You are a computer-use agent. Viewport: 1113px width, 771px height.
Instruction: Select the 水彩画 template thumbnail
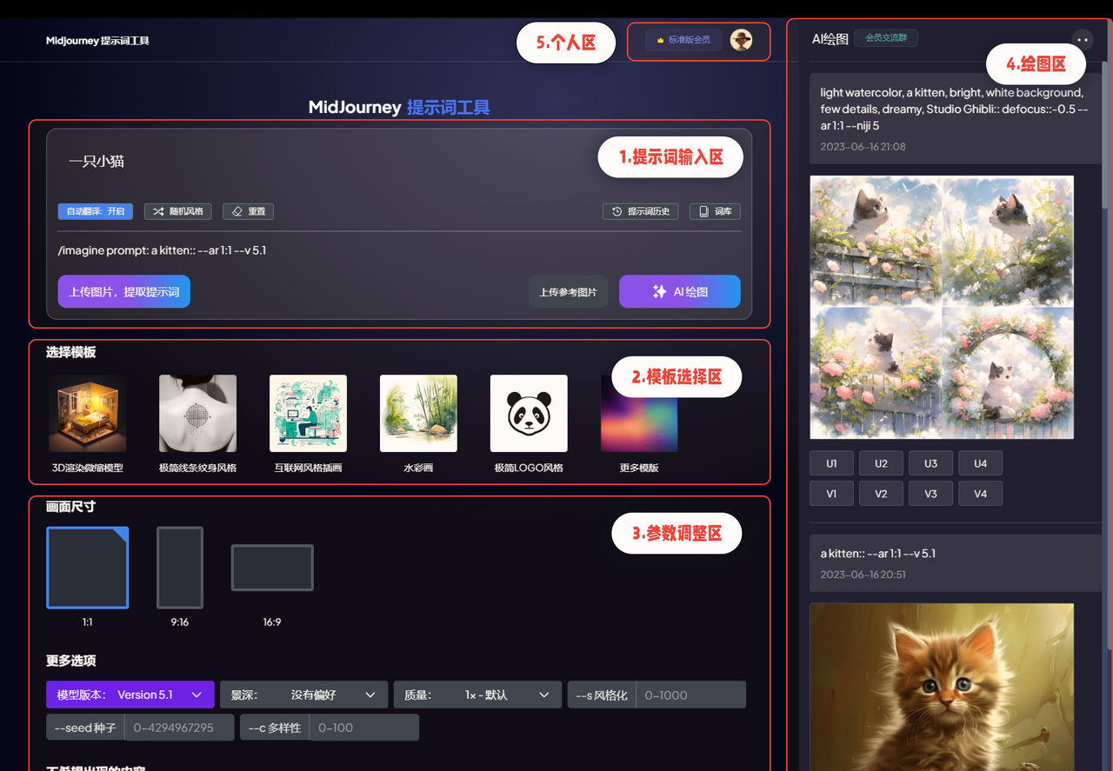[x=418, y=414]
